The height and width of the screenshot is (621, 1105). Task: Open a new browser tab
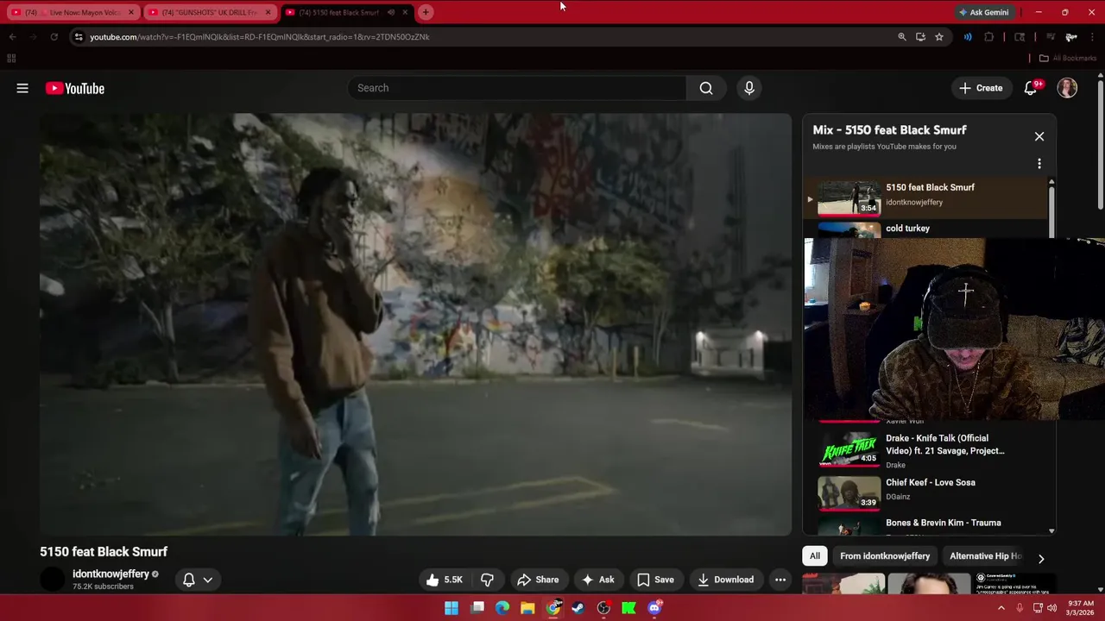click(x=426, y=12)
